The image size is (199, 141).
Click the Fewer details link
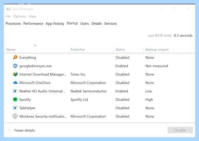(x=24, y=130)
